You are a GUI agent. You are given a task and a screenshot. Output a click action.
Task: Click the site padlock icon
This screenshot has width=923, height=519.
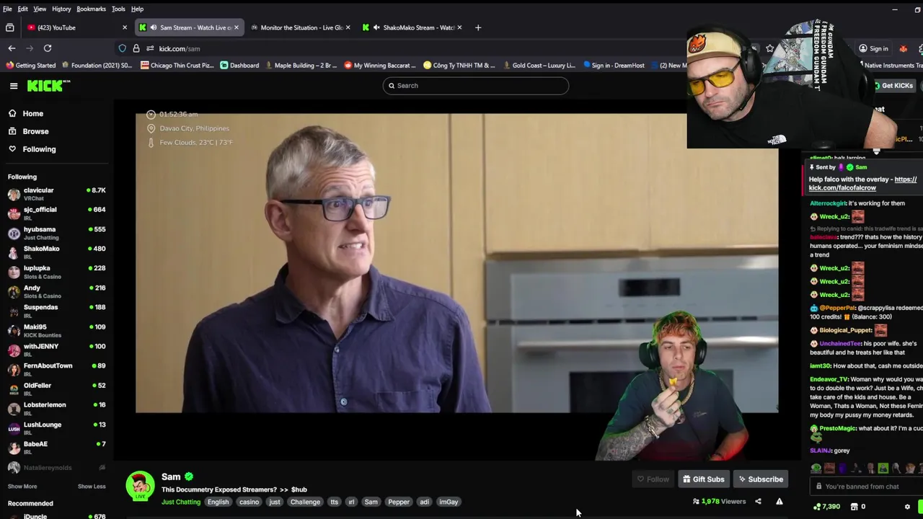click(136, 48)
